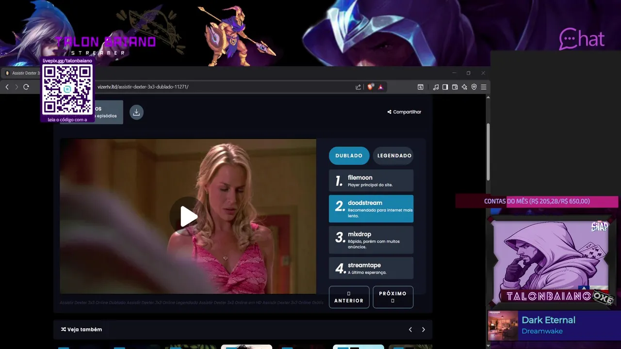Open the Compartilhar share link
The image size is (621, 349).
[404, 112]
